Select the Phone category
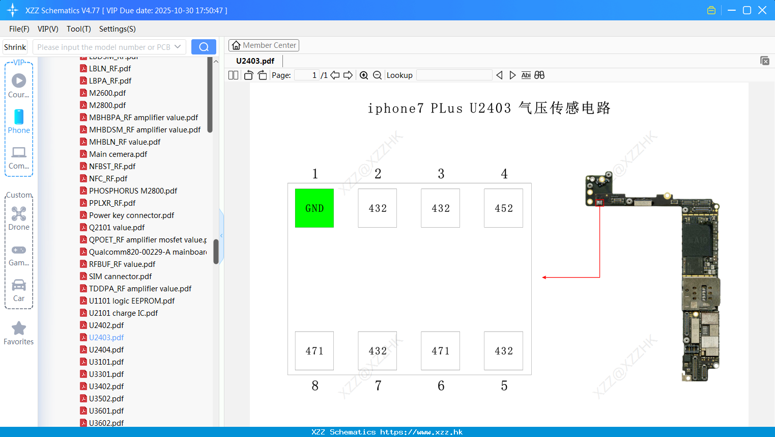The height and width of the screenshot is (437, 775). [x=19, y=121]
